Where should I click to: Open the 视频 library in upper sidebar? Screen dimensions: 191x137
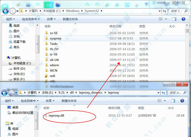pyautogui.click(x=16, y=25)
